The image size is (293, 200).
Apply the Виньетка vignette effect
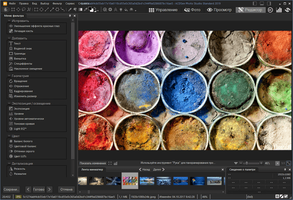click(x=20, y=58)
